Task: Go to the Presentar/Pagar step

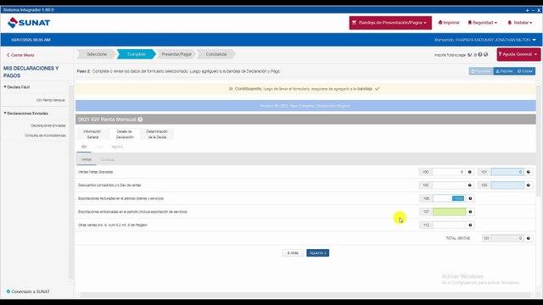Action: [176, 54]
